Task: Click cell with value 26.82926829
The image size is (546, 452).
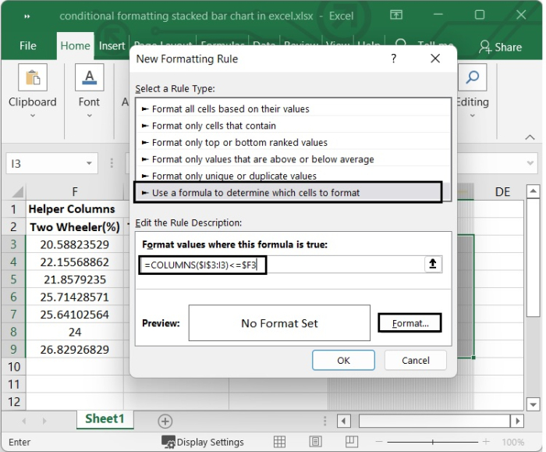Action: (x=75, y=349)
